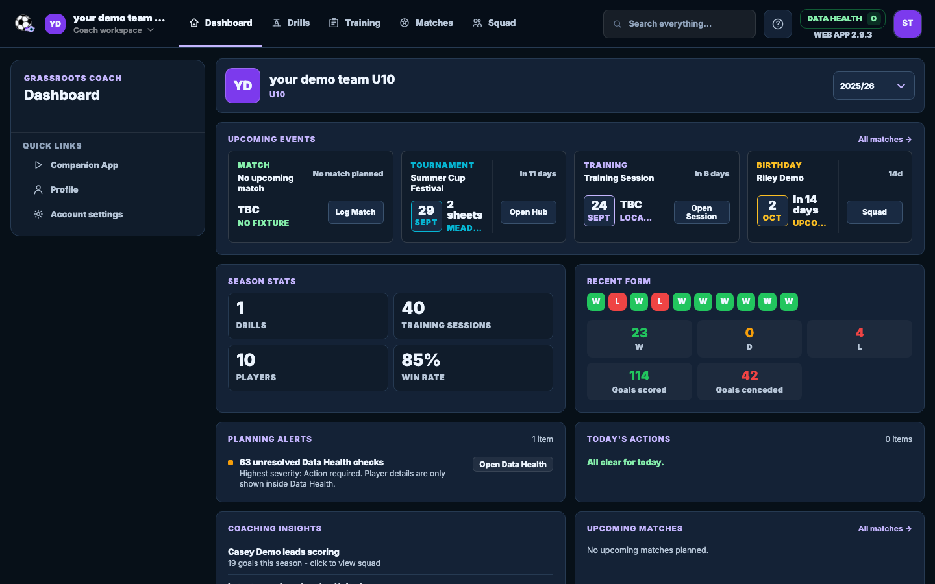Select the 24 Sept date tile
The height and width of the screenshot is (584, 935).
(x=599, y=211)
